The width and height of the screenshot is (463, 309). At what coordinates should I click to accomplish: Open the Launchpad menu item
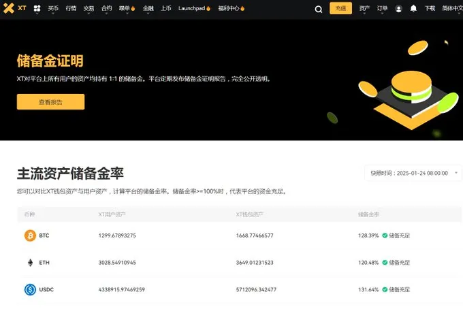click(191, 8)
